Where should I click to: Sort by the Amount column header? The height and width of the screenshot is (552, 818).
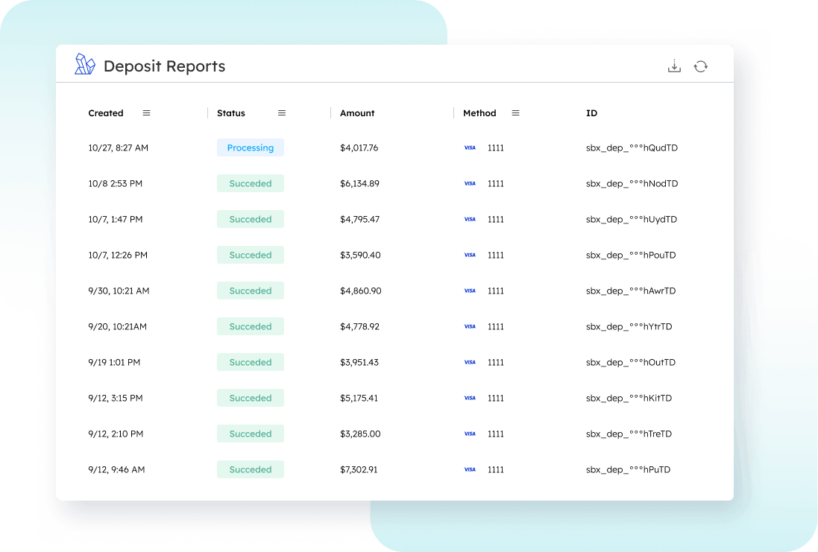pos(357,113)
